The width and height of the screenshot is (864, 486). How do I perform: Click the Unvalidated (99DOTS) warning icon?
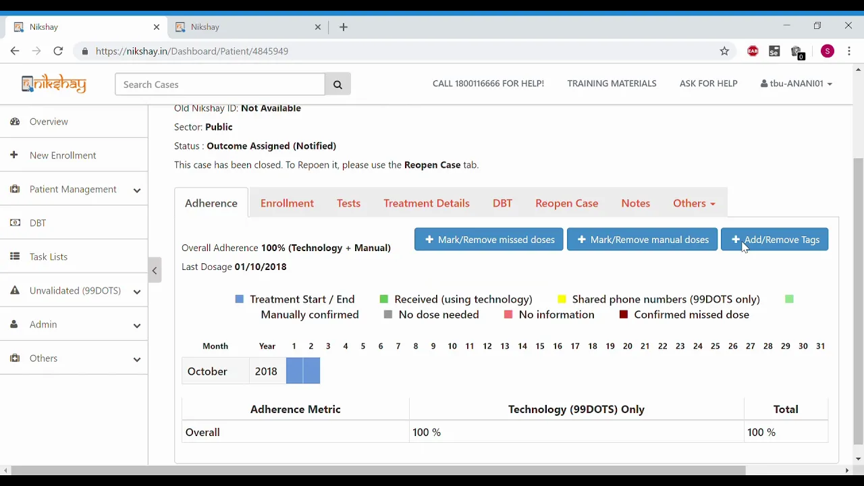pos(15,290)
